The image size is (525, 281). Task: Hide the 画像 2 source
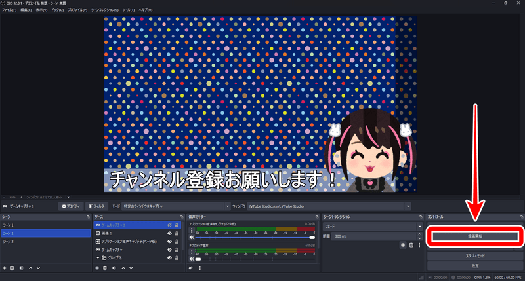click(x=169, y=233)
